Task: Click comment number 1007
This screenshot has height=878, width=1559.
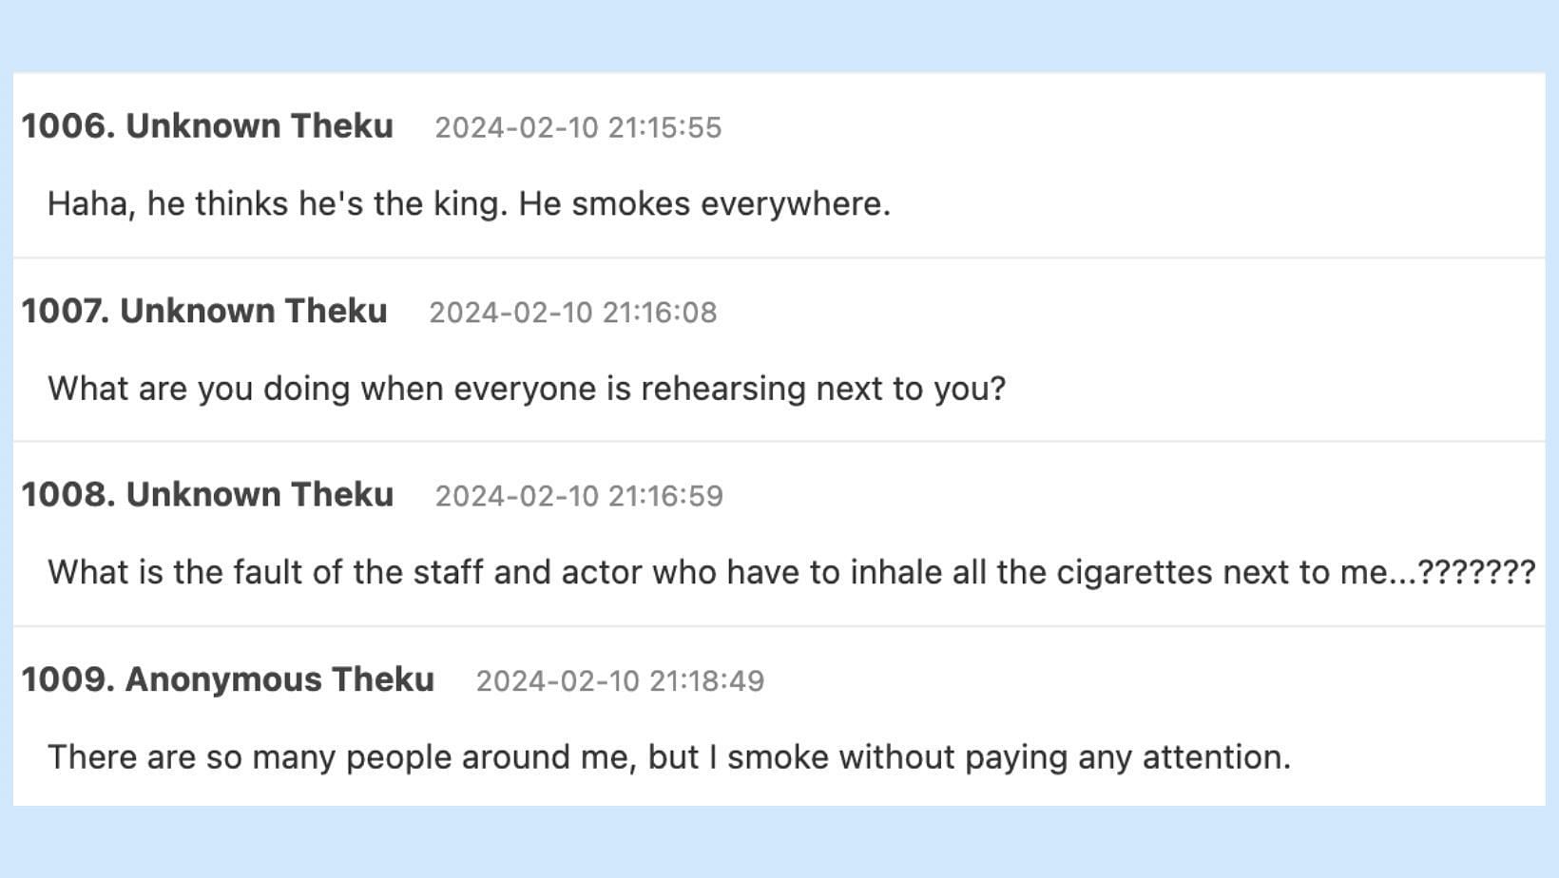Action: (65, 312)
